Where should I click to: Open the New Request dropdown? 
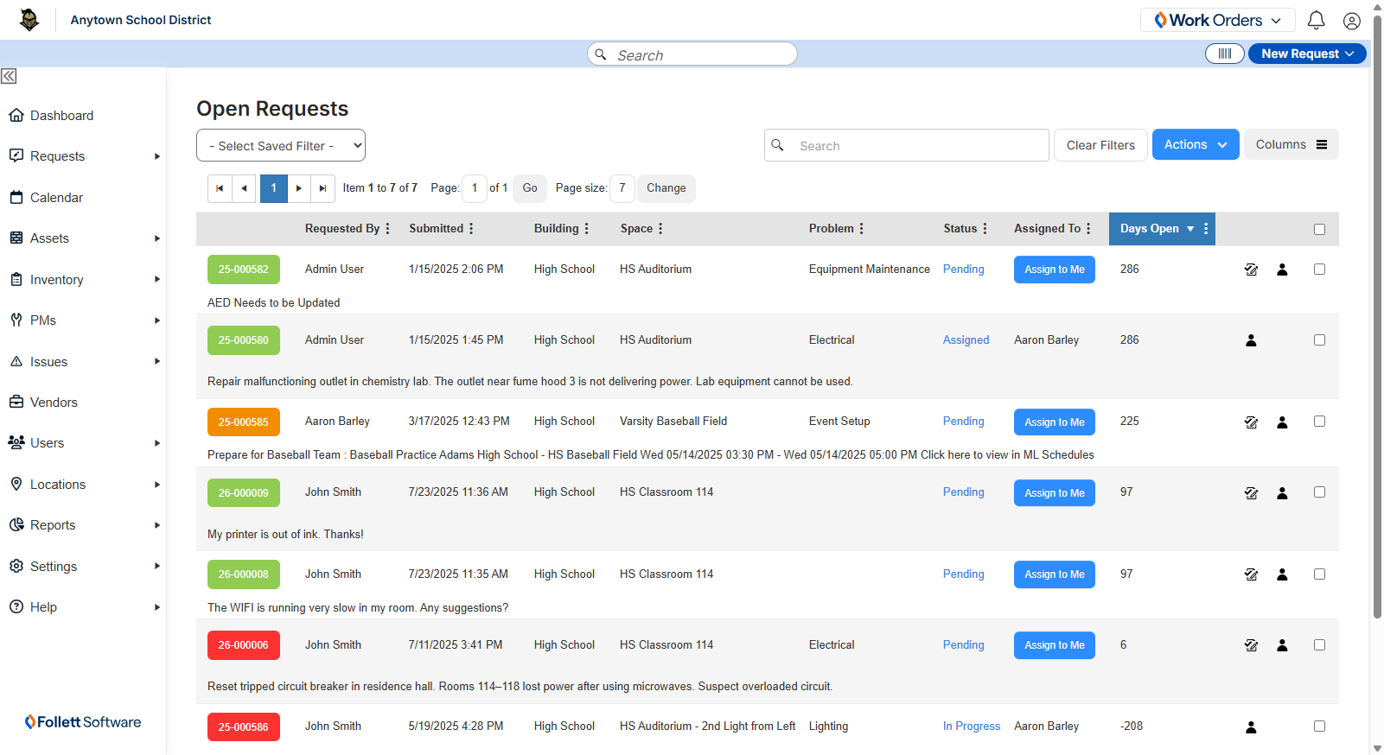[x=1307, y=54]
